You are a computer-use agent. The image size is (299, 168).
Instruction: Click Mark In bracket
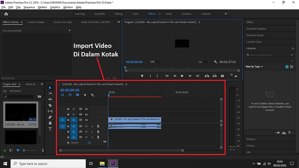point(150,76)
